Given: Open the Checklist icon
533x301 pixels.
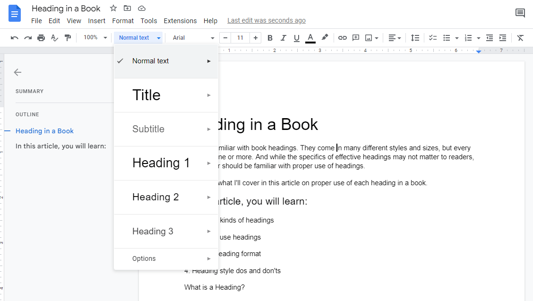Looking at the screenshot, I should (x=433, y=38).
